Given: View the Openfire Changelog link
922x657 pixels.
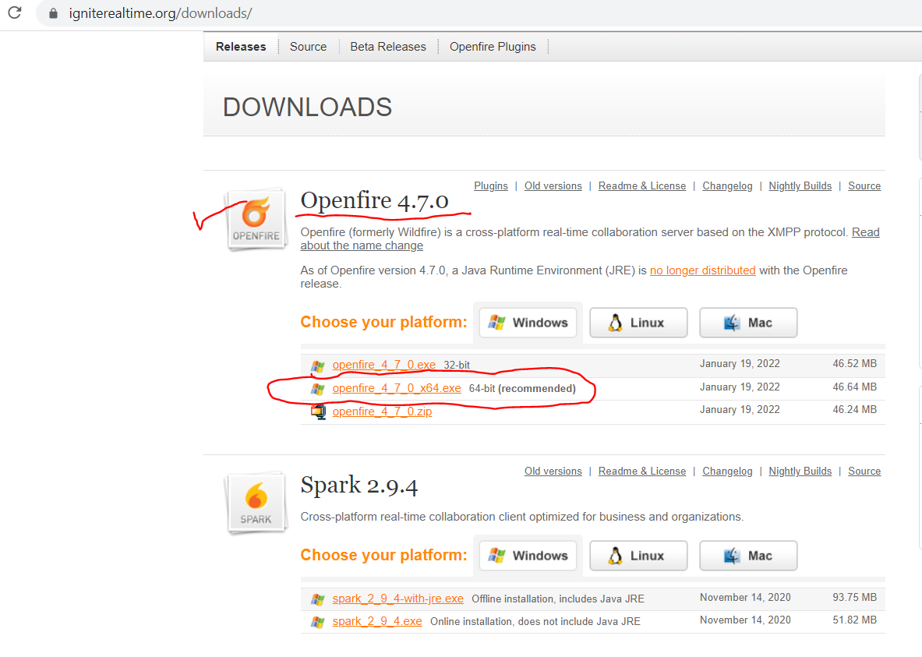Looking at the screenshot, I should click(727, 185).
